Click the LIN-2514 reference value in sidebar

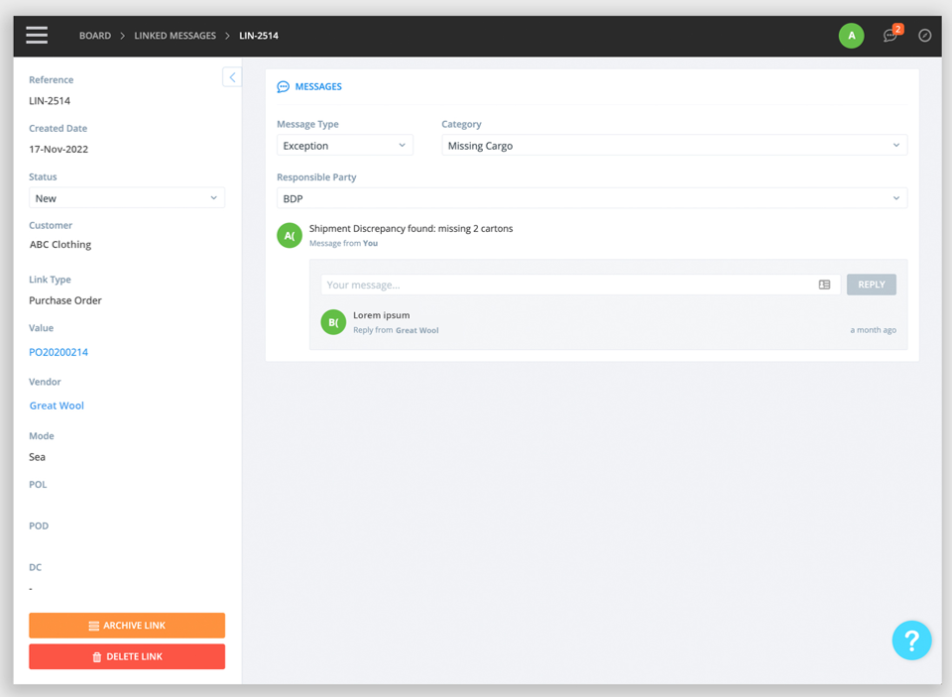[x=50, y=101]
